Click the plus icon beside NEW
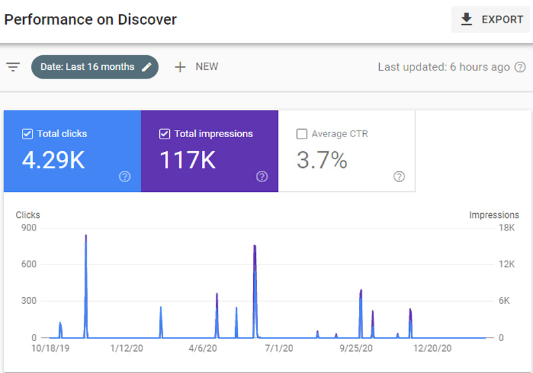 pyautogui.click(x=180, y=67)
